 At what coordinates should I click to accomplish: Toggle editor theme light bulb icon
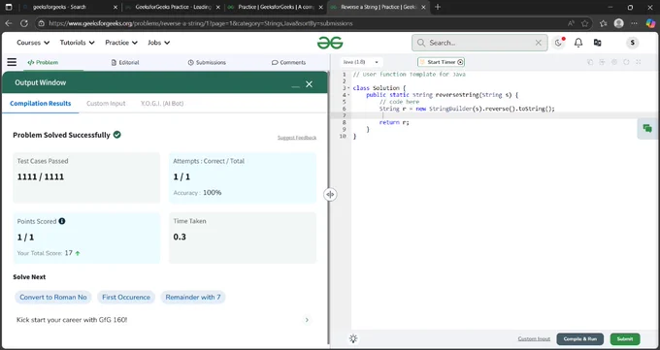coord(353,338)
